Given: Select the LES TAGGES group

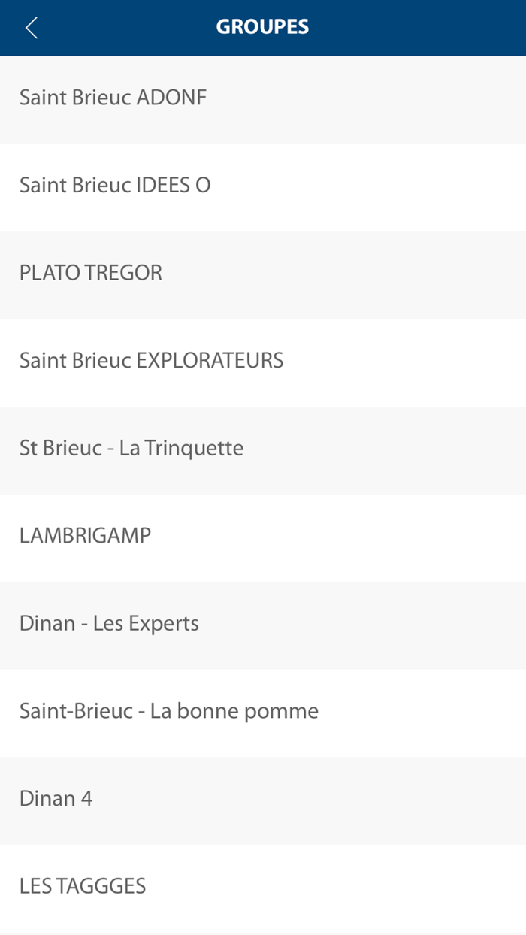Looking at the screenshot, I should coord(83,886).
